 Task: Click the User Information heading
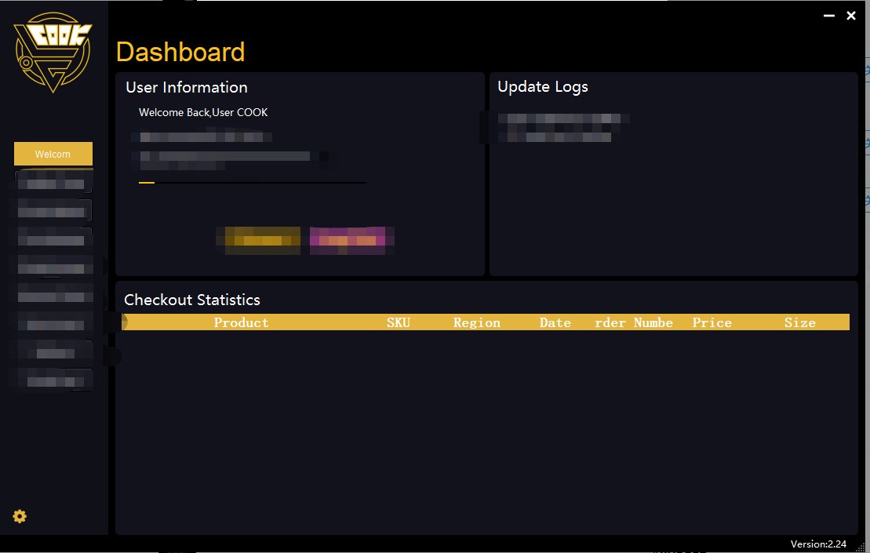tap(187, 87)
